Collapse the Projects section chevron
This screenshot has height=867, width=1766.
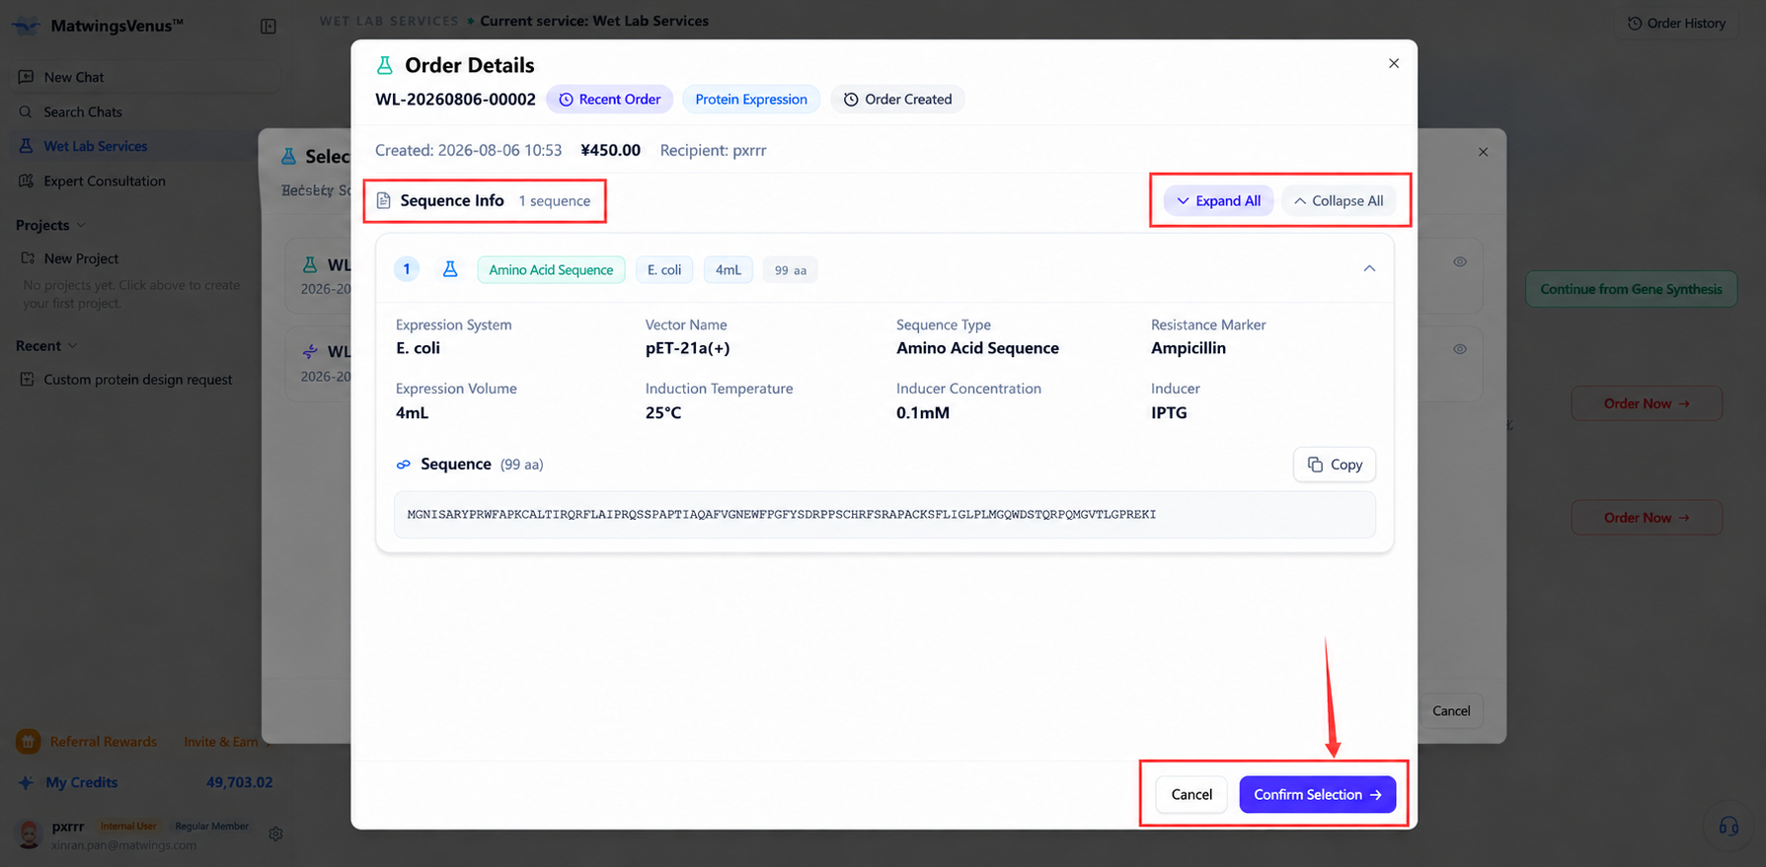[x=81, y=225]
